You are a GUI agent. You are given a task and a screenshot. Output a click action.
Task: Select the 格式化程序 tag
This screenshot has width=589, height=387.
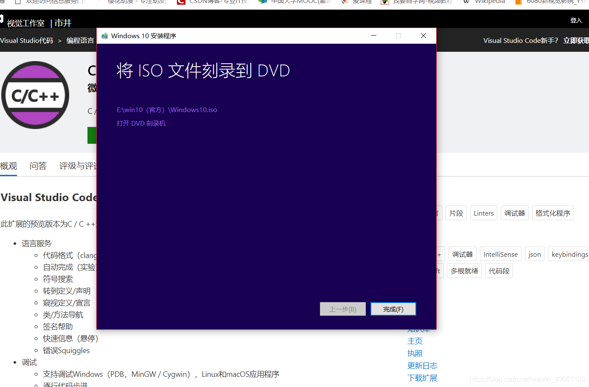click(553, 213)
